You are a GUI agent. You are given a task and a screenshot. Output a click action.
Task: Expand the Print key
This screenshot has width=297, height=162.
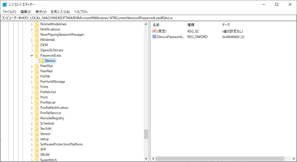tap(32, 97)
